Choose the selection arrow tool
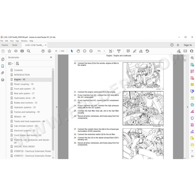This screenshot has height=195, width=195. point(72,51)
